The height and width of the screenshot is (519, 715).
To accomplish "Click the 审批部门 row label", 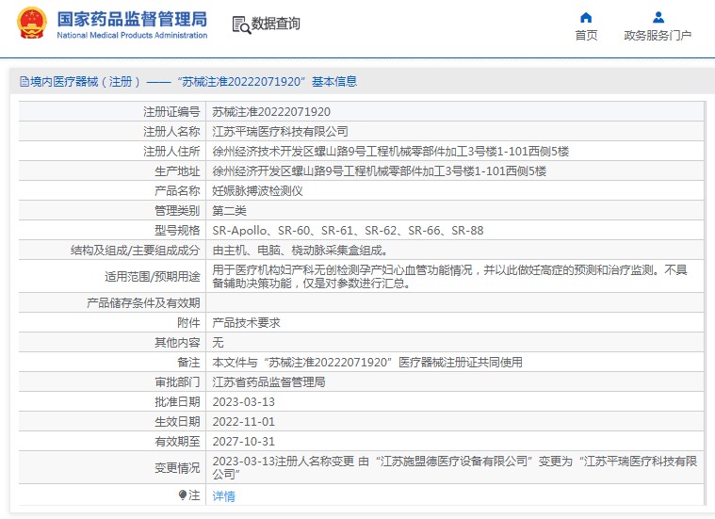I will 177,382.
